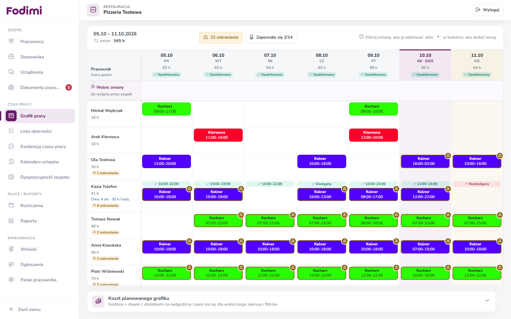Click the 22 ostrzeżenia button
This screenshot has height=319, width=511.
point(221,37)
